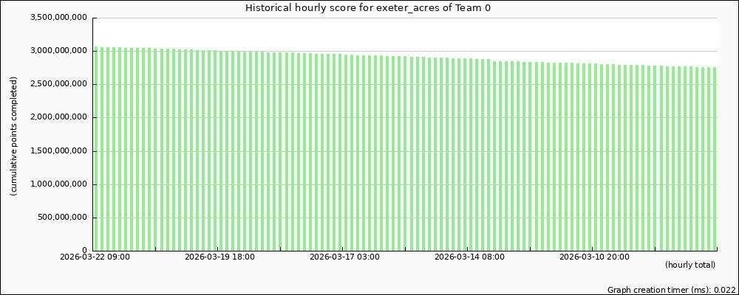Image resolution: width=739 pixels, height=295 pixels.
Task: Click the 2026-03-19 18:00 x-axis label
Action: (219, 257)
